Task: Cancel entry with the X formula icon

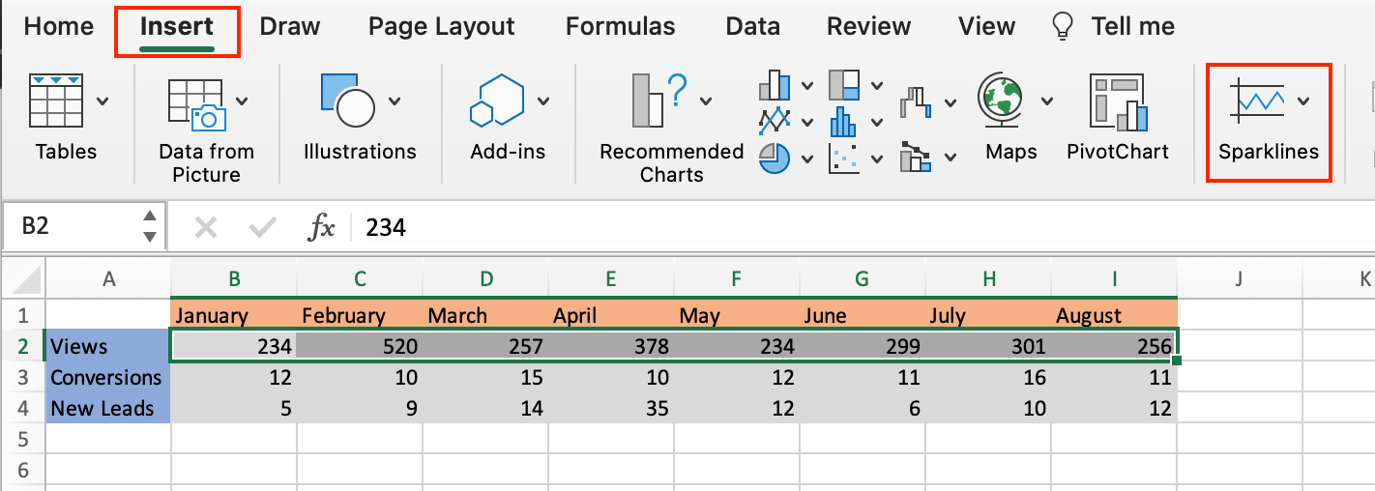Action: tap(206, 228)
